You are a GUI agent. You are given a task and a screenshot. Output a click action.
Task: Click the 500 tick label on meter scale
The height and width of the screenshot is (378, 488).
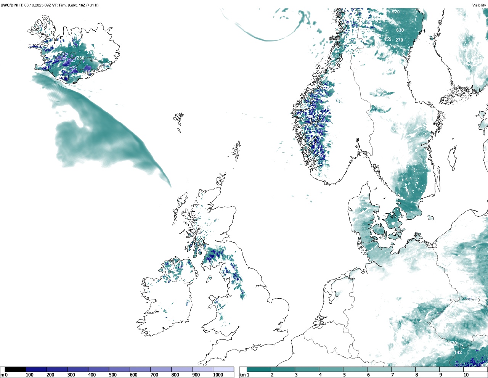pyautogui.click(x=112, y=375)
